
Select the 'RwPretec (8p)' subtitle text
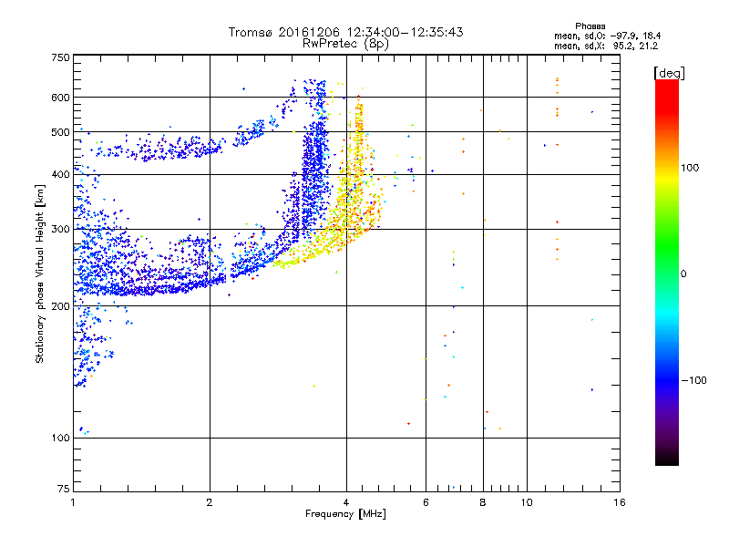[x=345, y=44]
